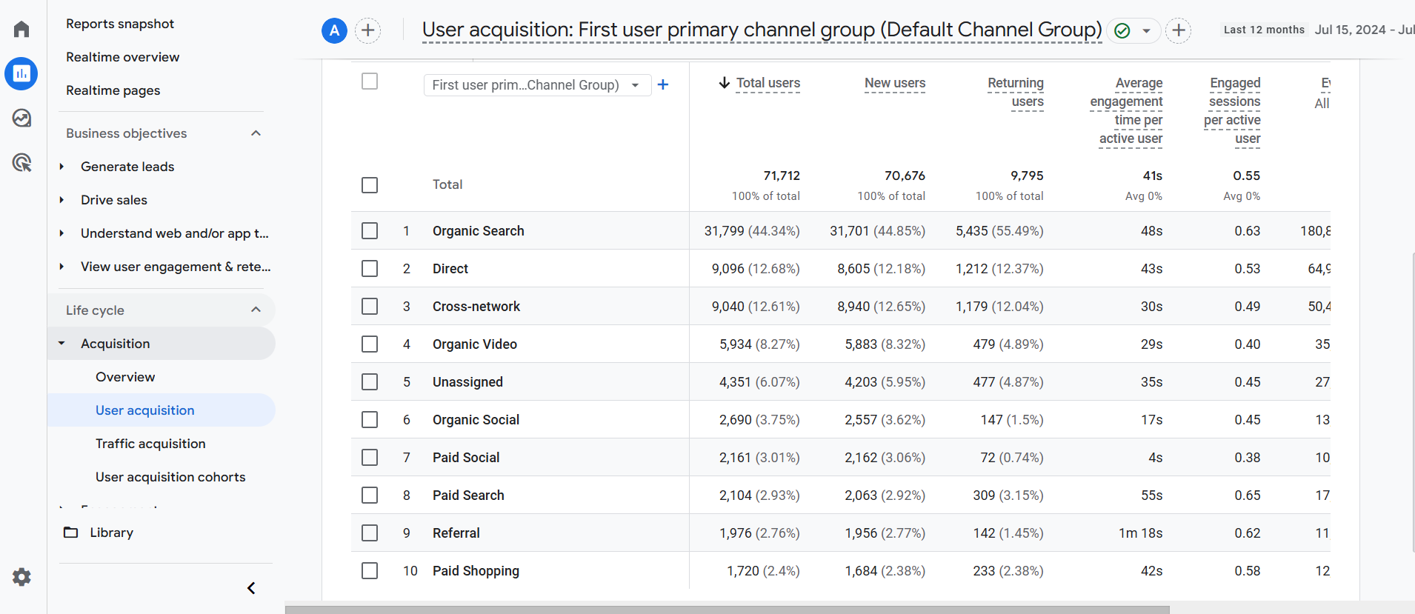This screenshot has height=614, width=1415.
Task: Sort by the Returning users column
Action: (x=1016, y=93)
